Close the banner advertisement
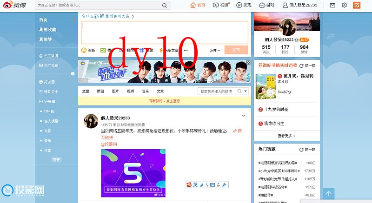The image size is (372, 203). [x=248, y=62]
